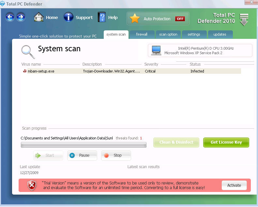The width and height of the screenshot is (258, 207).
Task: Switch to the system scan tab
Action: (x=116, y=34)
